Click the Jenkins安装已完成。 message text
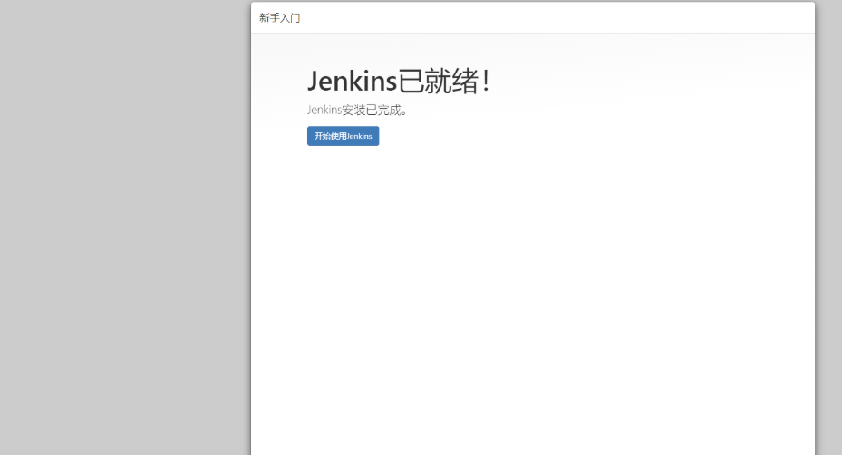The width and height of the screenshot is (842, 455). [357, 110]
